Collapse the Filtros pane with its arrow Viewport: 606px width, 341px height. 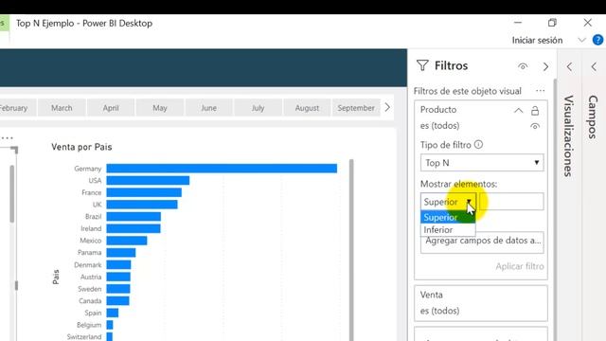pyautogui.click(x=545, y=66)
